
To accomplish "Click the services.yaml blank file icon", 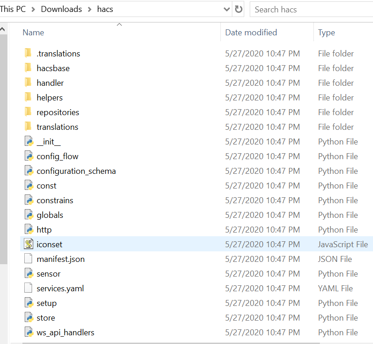I will [28, 288].
